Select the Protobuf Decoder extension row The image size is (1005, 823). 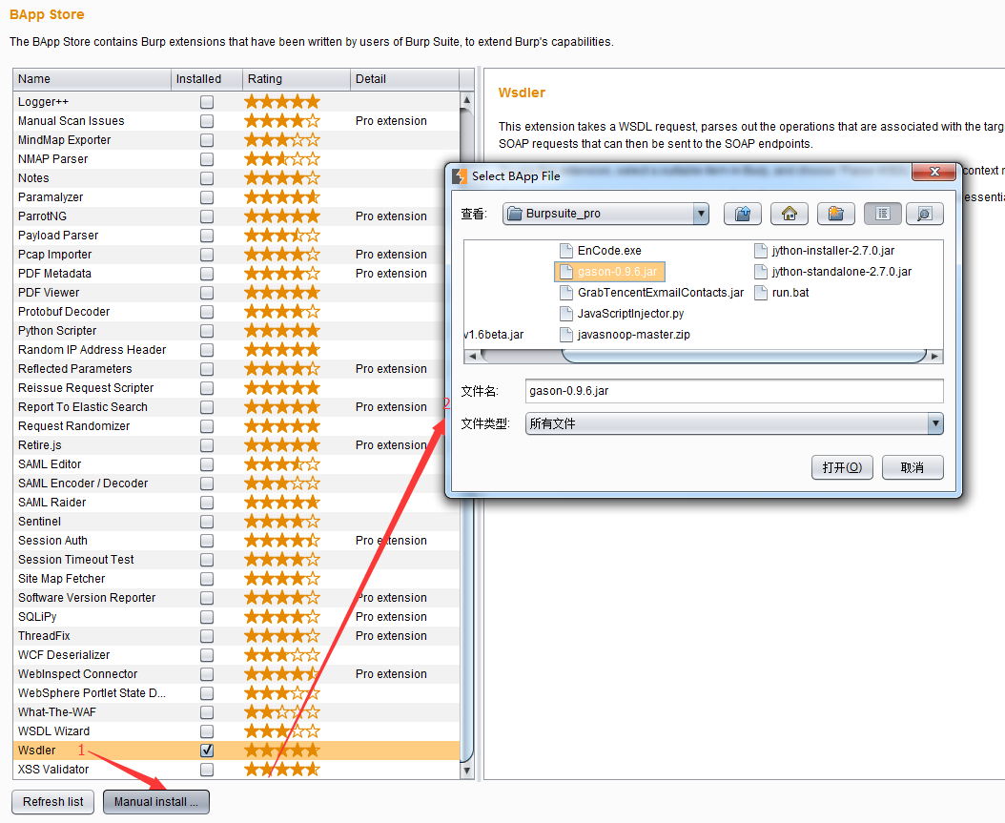coord(236,312)
